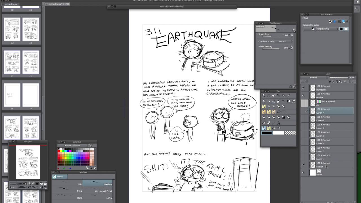Open the Monochrome expression color dropdown
Image resolution: width=361 pixels, height=203 pixels.
pos(321,29)
